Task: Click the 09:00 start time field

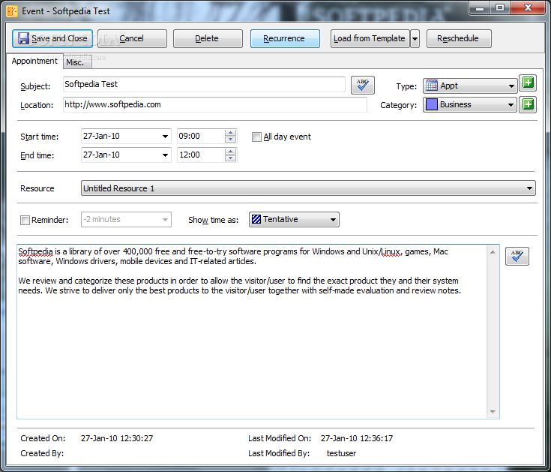Action: 200,136
